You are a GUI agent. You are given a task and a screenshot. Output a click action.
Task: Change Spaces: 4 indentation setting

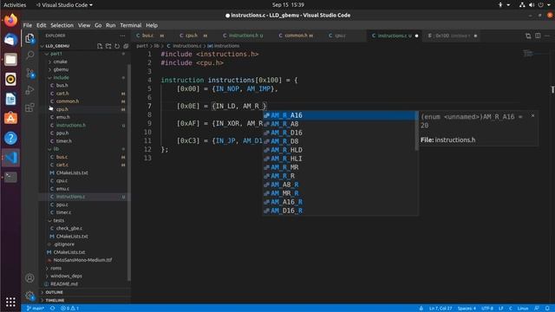pyautogui.click(x=467, y=309)
